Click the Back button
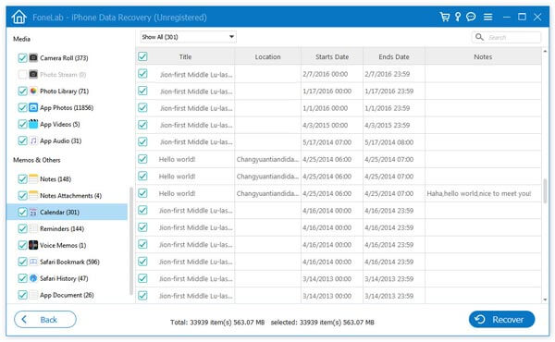Viewport: 555px width, 342px height. [x=45, y=320]
